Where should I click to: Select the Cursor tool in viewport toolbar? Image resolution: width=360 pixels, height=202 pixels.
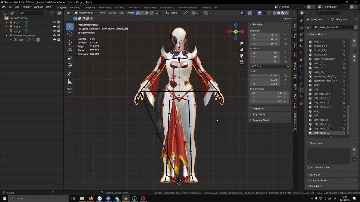[x=70, y=34]
